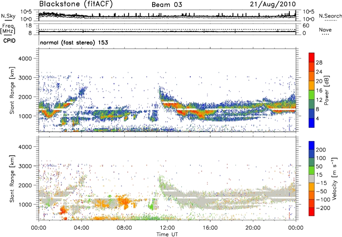Click the "CPID" row label
342x237 pixels.
[9, 41]
